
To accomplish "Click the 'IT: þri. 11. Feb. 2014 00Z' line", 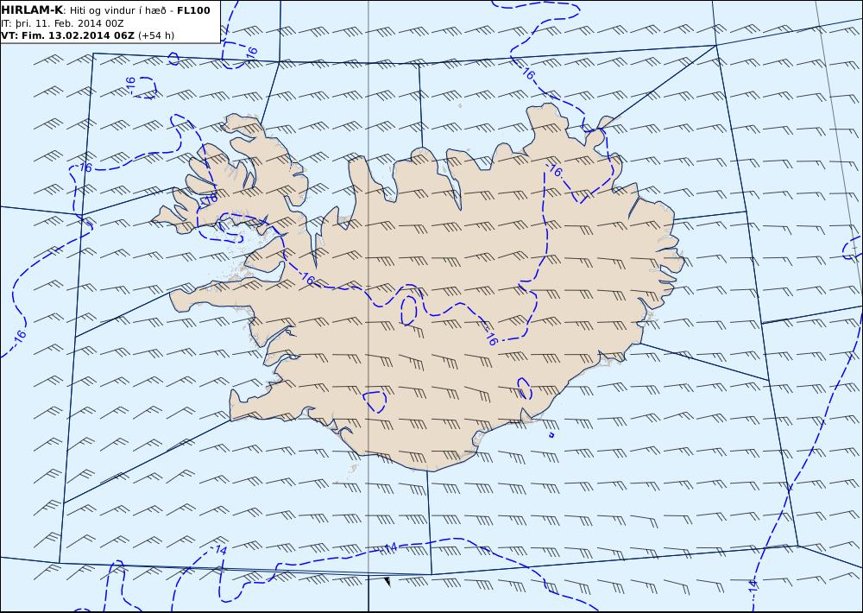I will (x=62, y=23).
